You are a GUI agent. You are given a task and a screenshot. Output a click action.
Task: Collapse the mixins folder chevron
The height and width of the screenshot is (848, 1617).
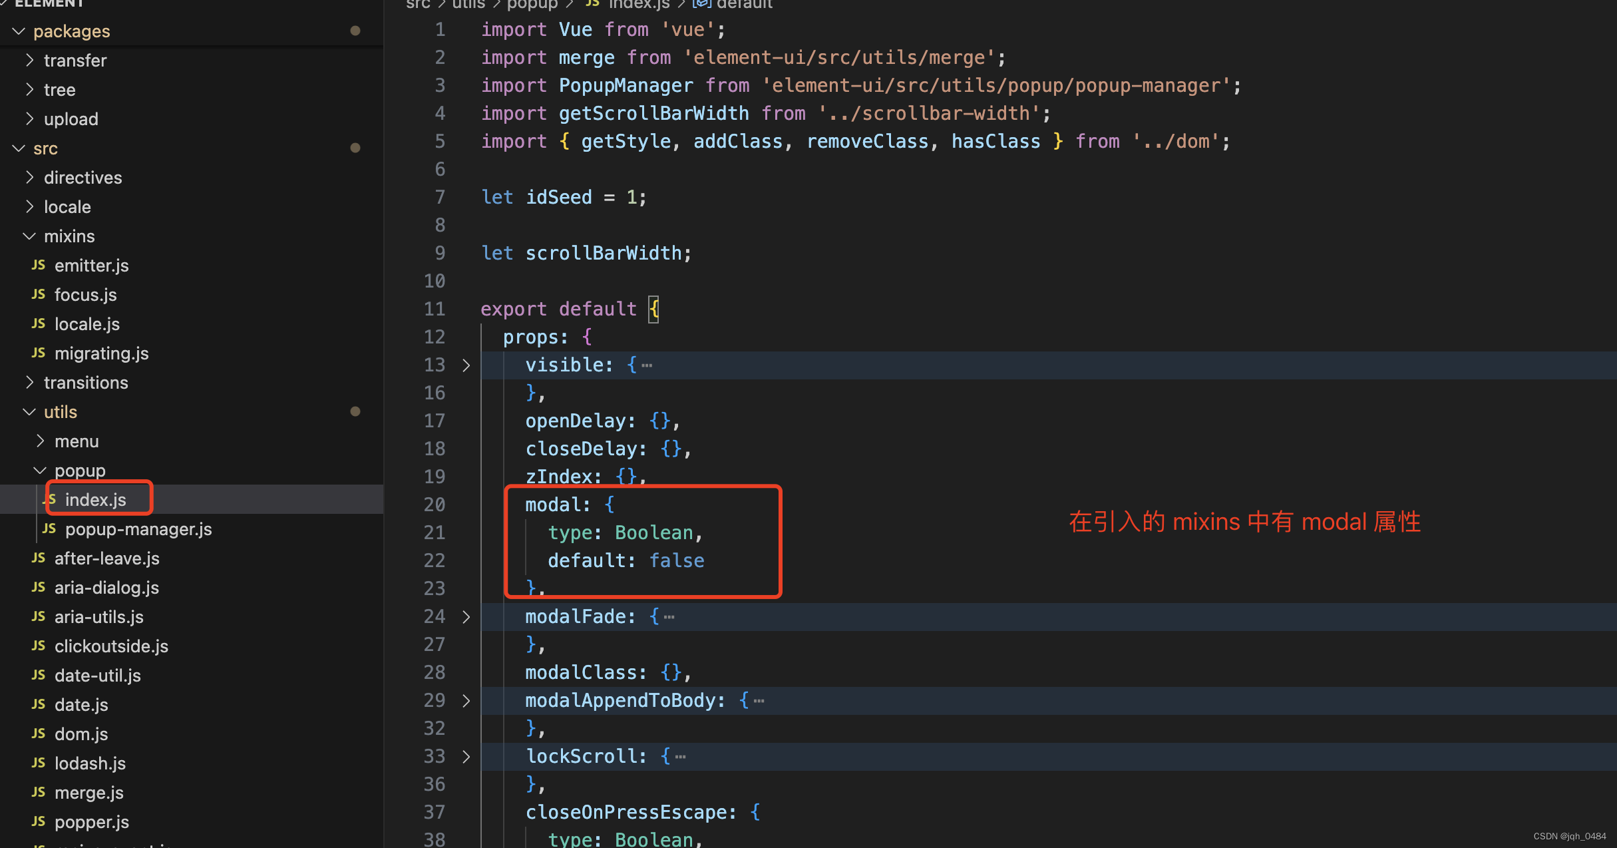tap(29, 236)
